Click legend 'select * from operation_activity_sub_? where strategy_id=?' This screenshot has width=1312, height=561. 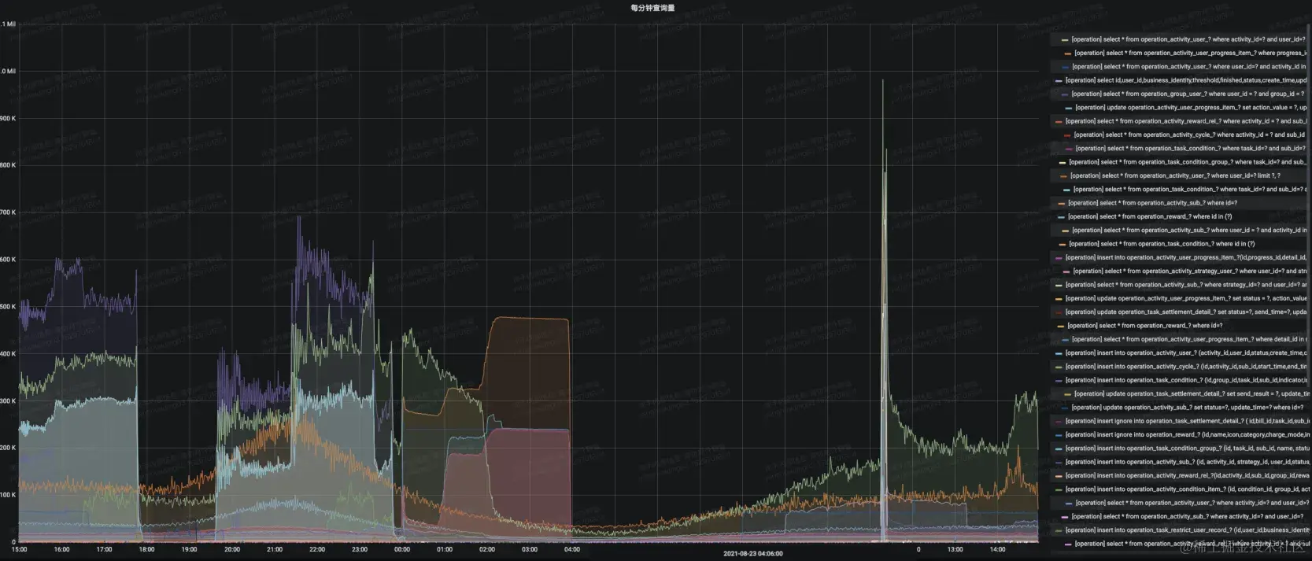[1186, 285]
